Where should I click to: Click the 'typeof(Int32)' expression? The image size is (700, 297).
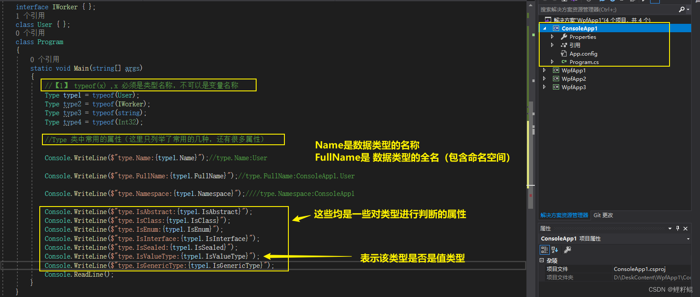pos(116,122)
